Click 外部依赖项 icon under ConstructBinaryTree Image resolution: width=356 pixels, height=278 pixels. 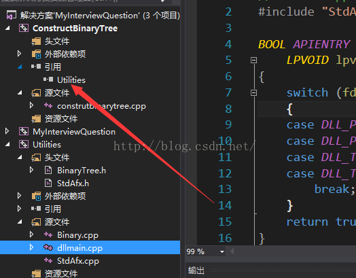36,54
